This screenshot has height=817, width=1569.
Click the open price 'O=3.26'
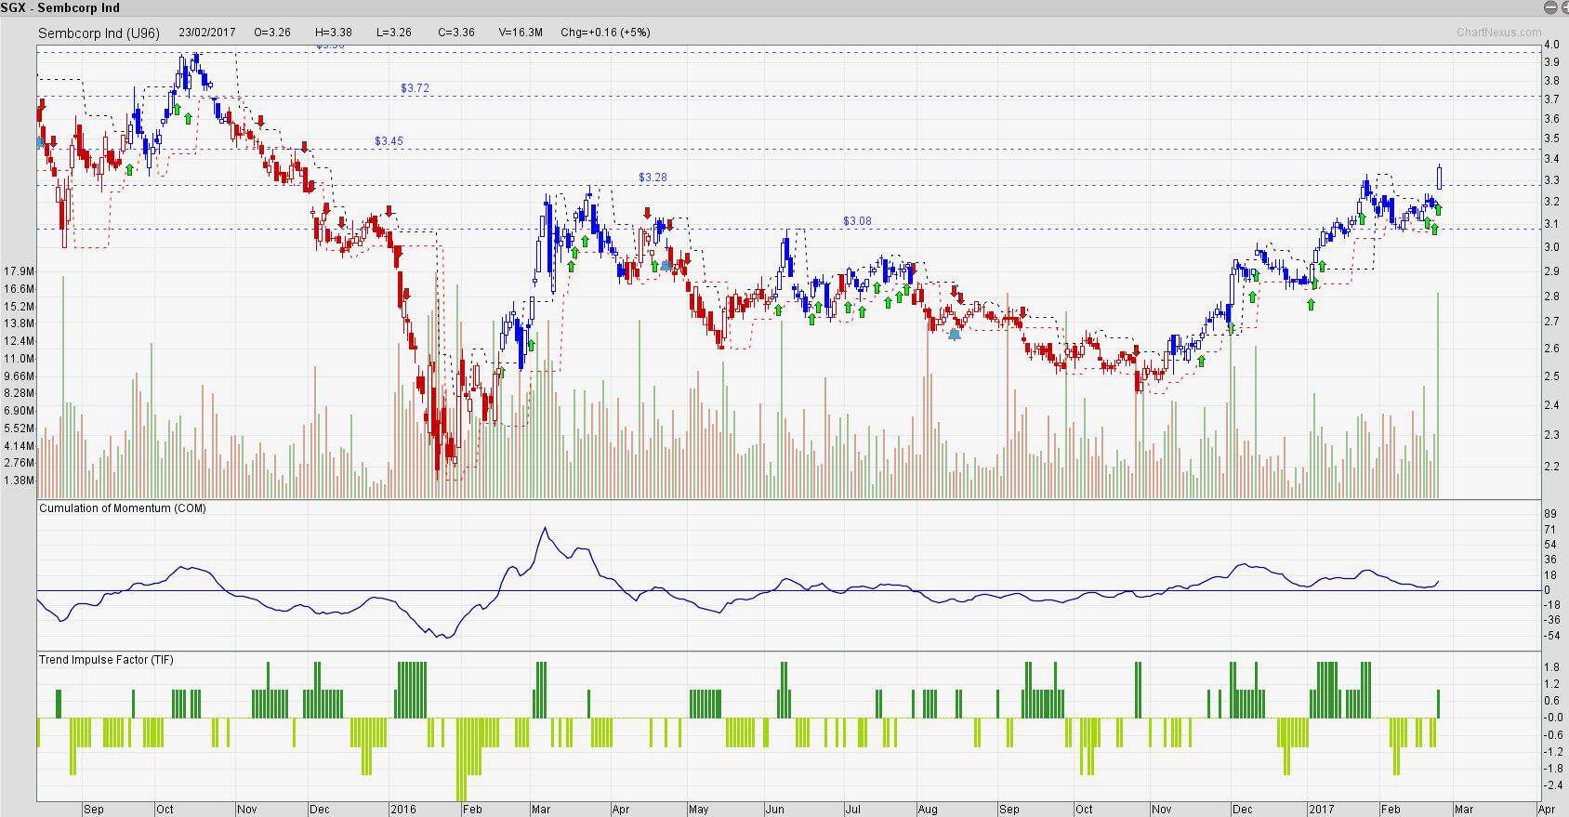point(272,32)
